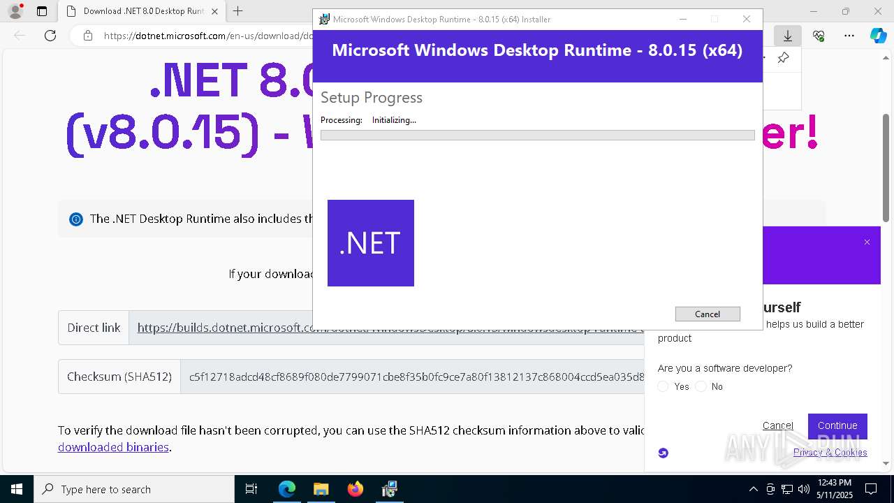Click the taskbar search box
Screen dimensions: 894x503
tap(134, 489)
